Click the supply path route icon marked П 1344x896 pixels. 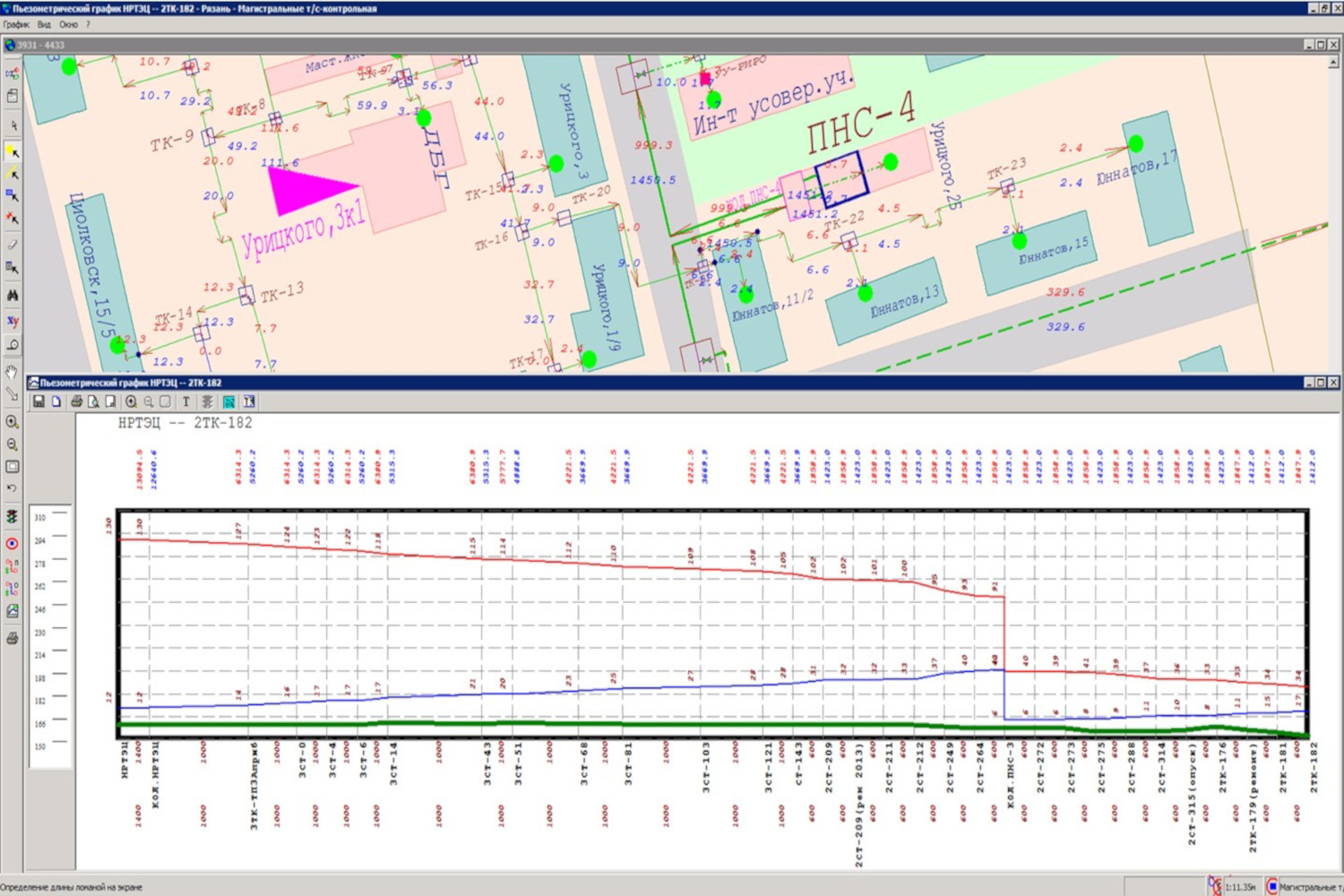pyautogui.click(x=13, y=566)
